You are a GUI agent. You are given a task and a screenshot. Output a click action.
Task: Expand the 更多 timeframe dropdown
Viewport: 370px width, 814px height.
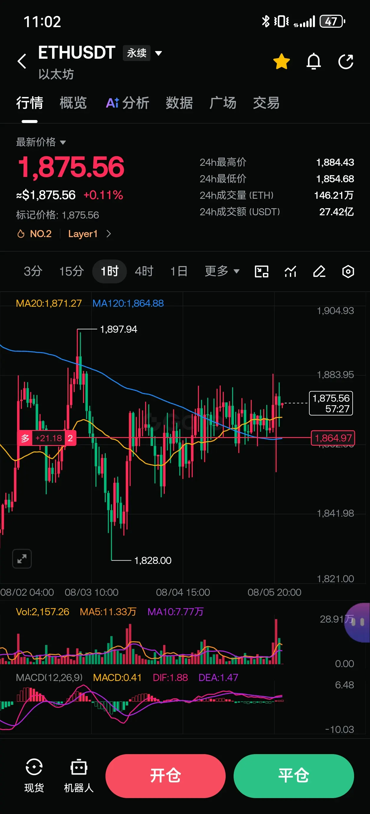[x=222, y=271]
